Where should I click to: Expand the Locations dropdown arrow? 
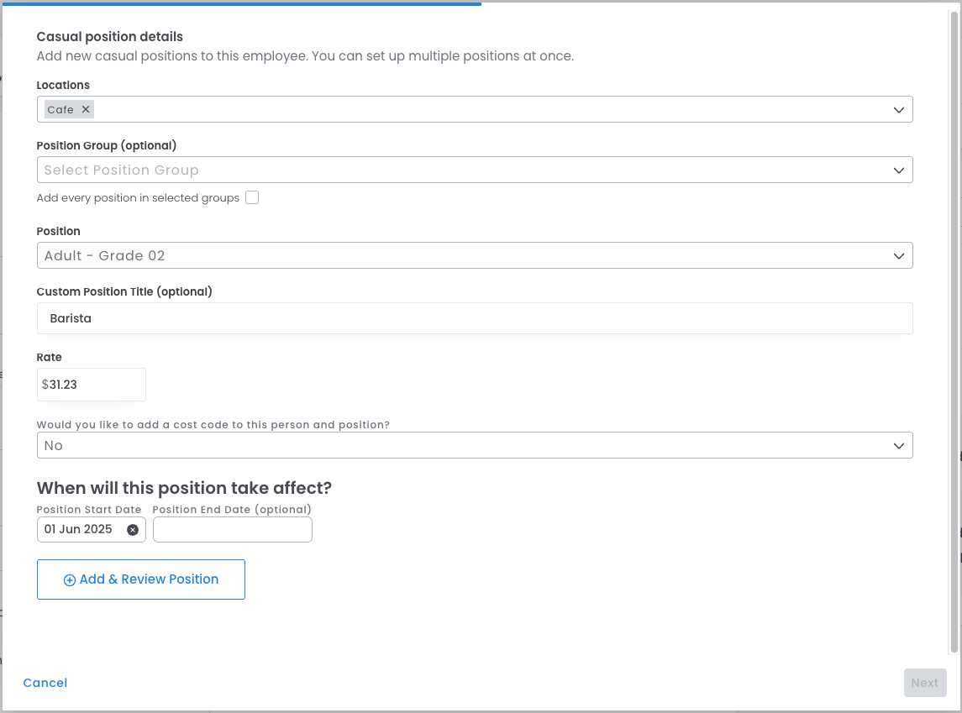pos(899,110)
